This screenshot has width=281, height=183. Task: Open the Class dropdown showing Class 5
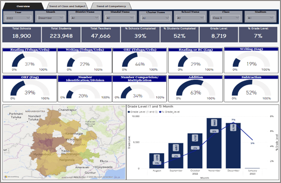[x=226, y=18]
